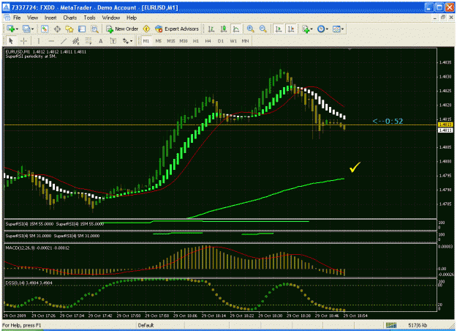Image resolution: width=457 pixels, height=331 pixels.
Task: Switch chart to Line Chart mode
Action: [236, 29]
